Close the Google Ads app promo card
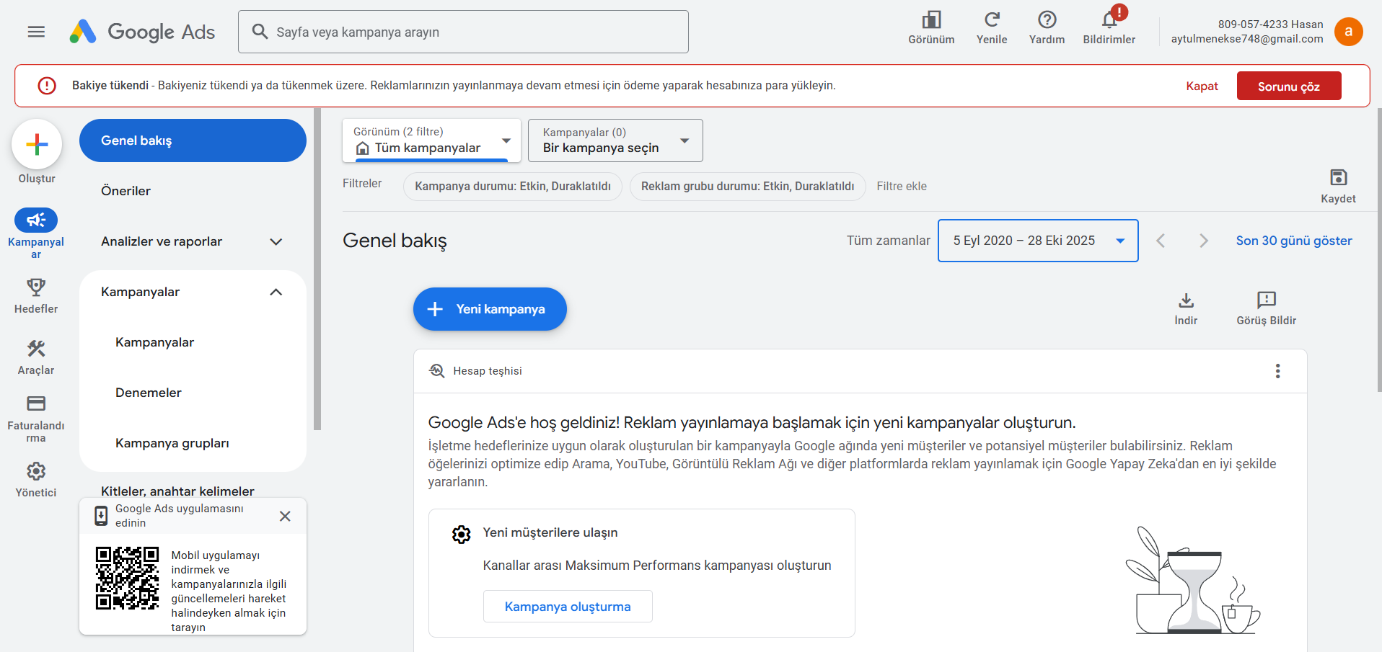 285,516
